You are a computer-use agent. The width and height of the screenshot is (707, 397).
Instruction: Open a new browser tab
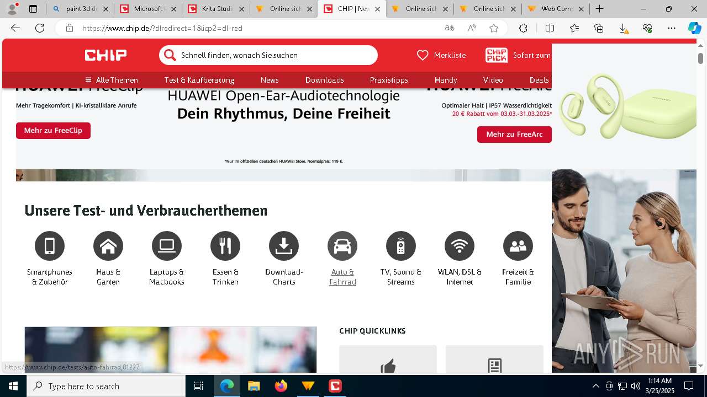click(599, 9)
